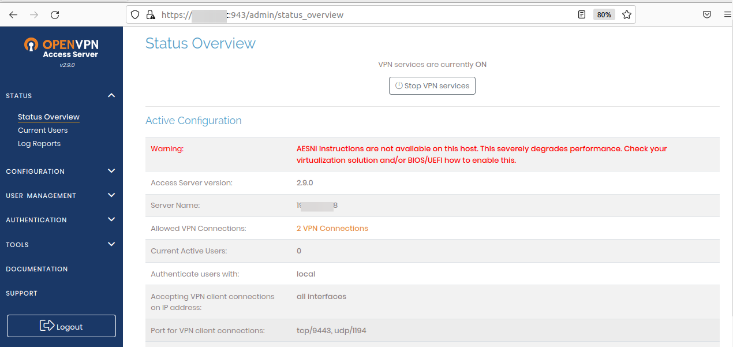
Task: Click the 'Server Name:' label
Action: pos(175,205)
